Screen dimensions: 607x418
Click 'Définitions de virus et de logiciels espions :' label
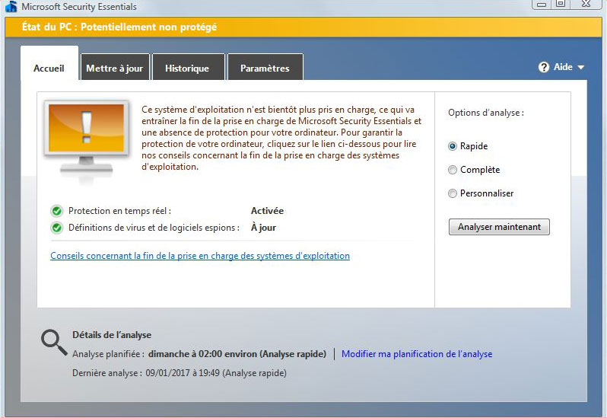[154, 228]
